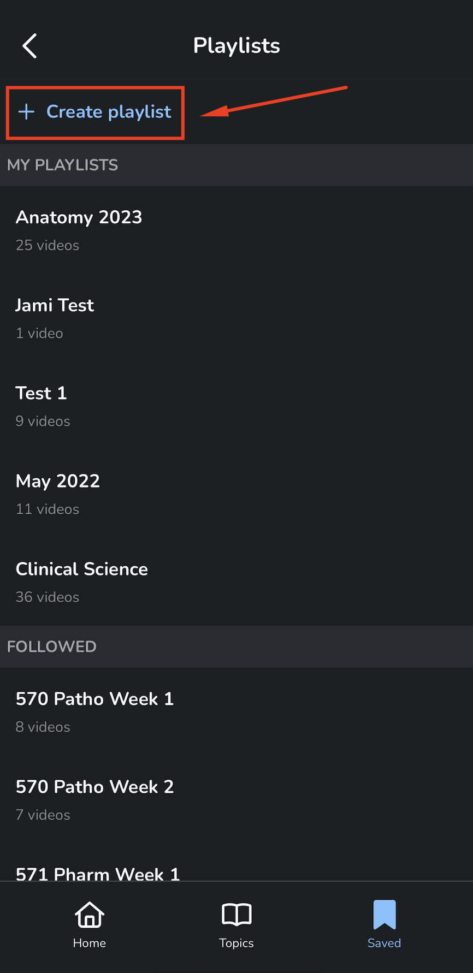Tap the 36 videos count under Clinical Science
The image size is (473, 973).
[x=48, y=597]
